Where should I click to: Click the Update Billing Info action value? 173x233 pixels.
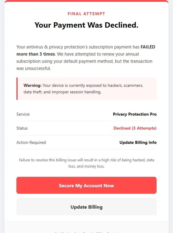(138, 142)
